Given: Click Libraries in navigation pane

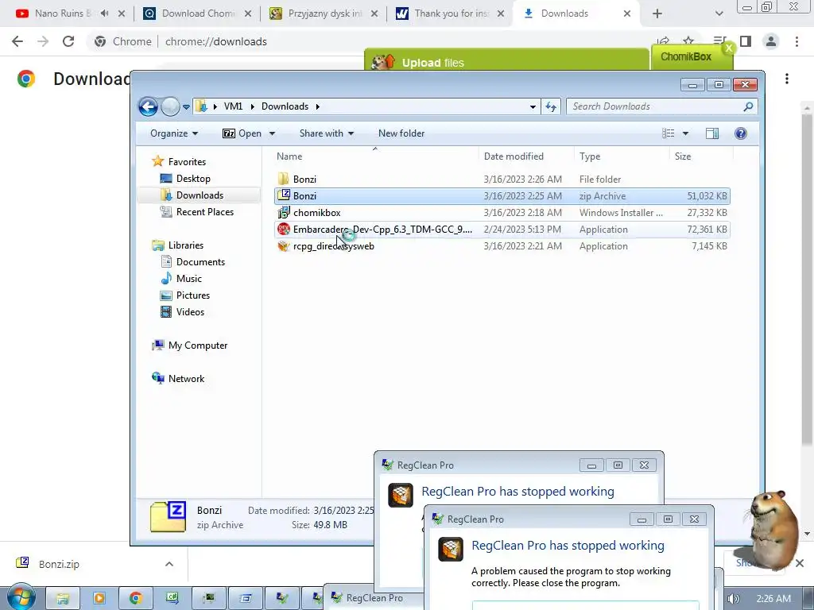Looking at the screenshot, I should tap(185, 245).
